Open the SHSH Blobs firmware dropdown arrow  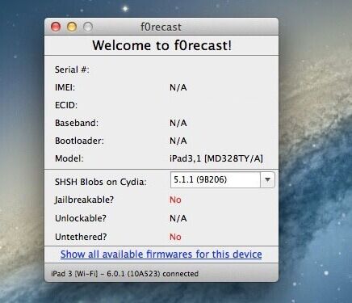click(x=267, y=179)
